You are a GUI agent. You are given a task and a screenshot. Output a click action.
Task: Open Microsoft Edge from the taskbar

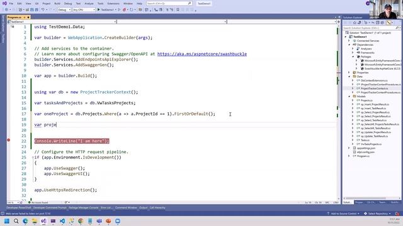click(25, 221)
